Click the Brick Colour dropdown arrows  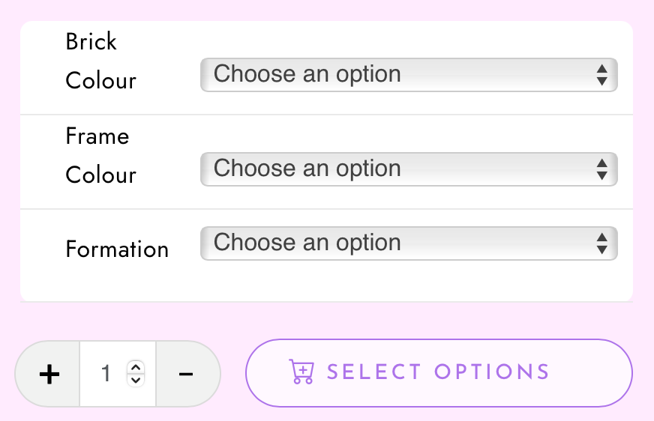[x=601, y=75]
